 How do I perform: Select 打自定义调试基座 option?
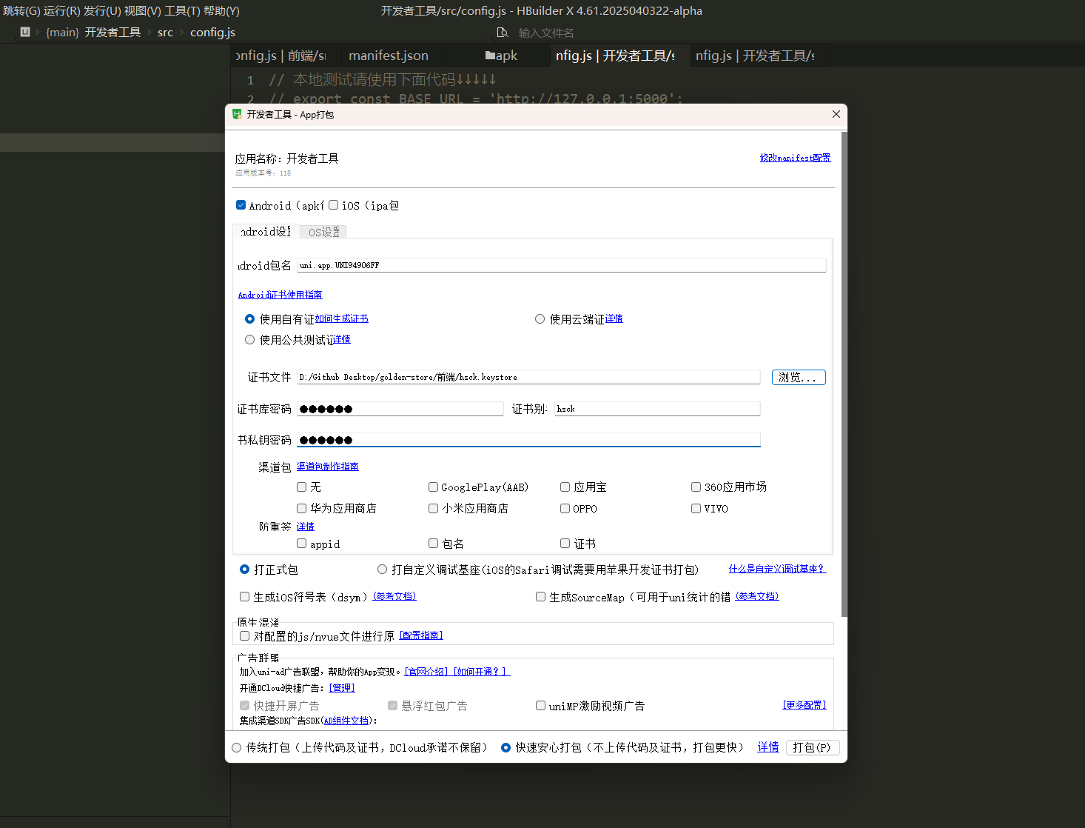click(382, 569)
